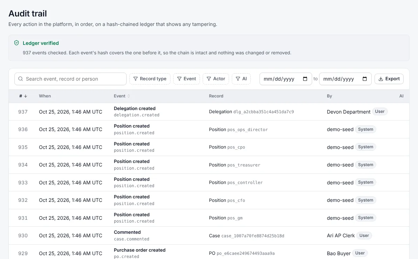
Task: Open the Actor filter
Action: coord(216,79)
